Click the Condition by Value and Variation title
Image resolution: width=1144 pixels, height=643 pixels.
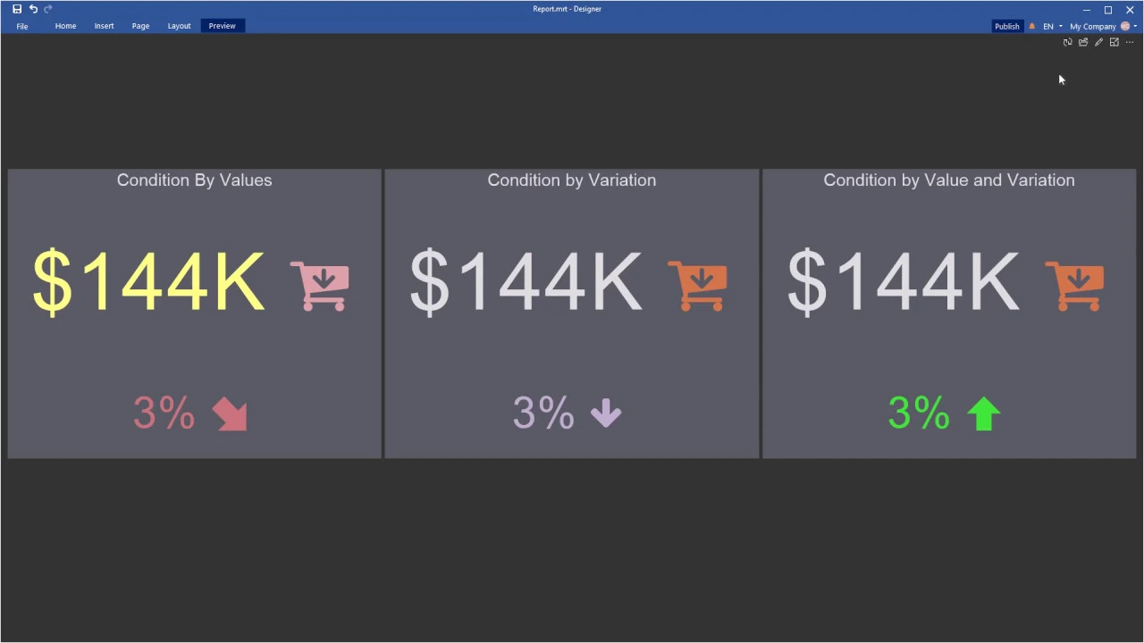point(949,180)
